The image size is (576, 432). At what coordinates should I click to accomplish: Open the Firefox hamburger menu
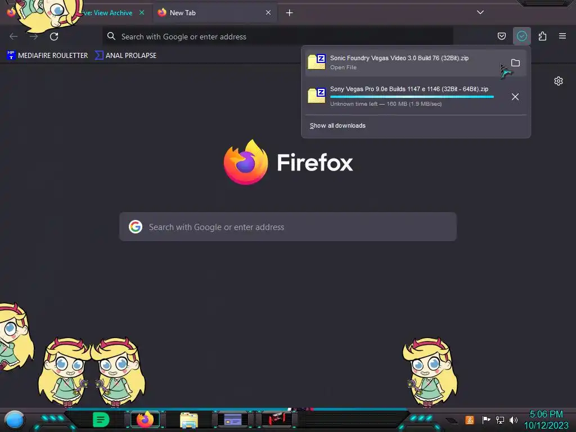[562, 36]
